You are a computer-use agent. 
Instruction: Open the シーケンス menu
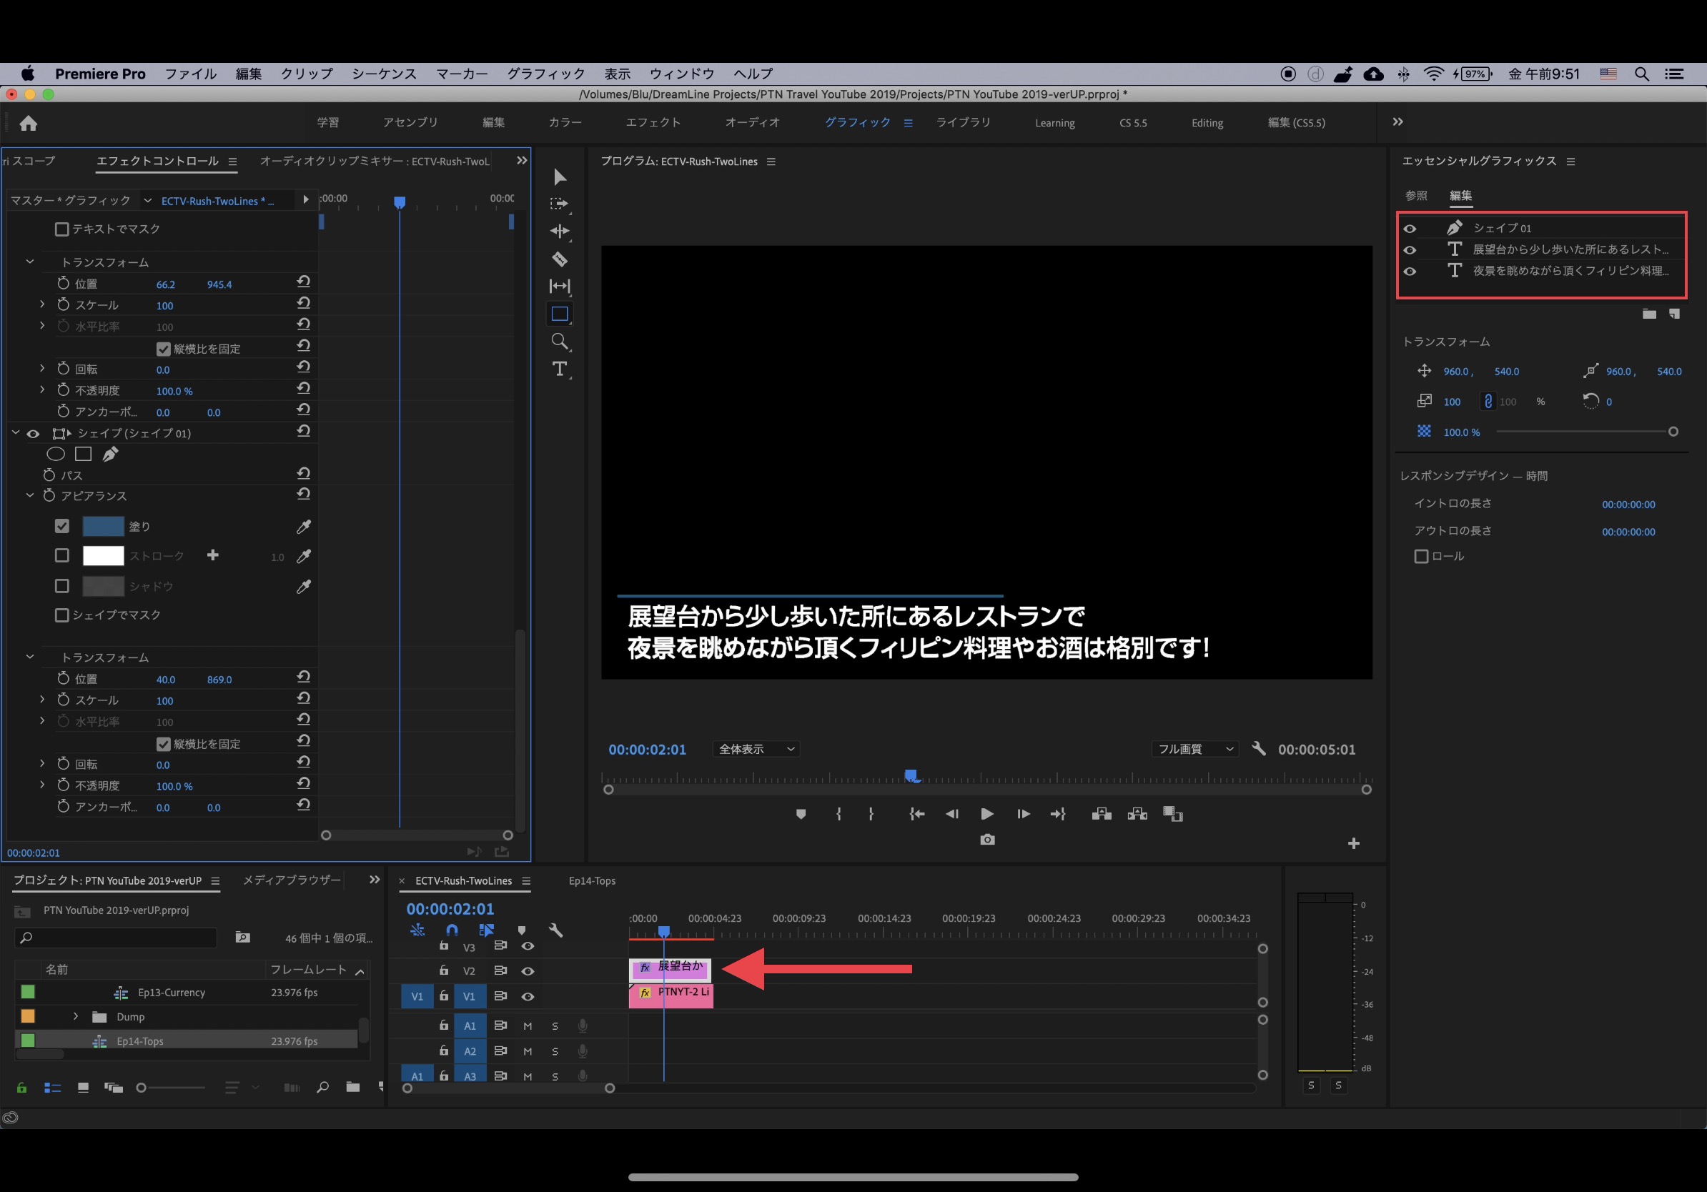[384, 74]
